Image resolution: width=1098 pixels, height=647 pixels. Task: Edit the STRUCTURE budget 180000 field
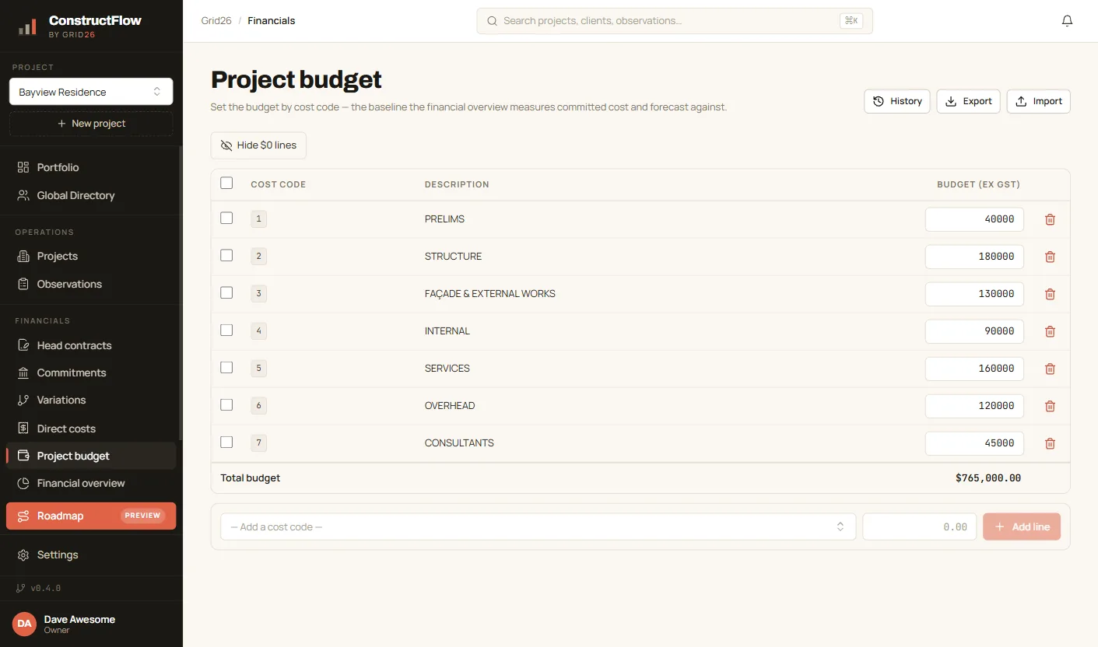(974, 257)
